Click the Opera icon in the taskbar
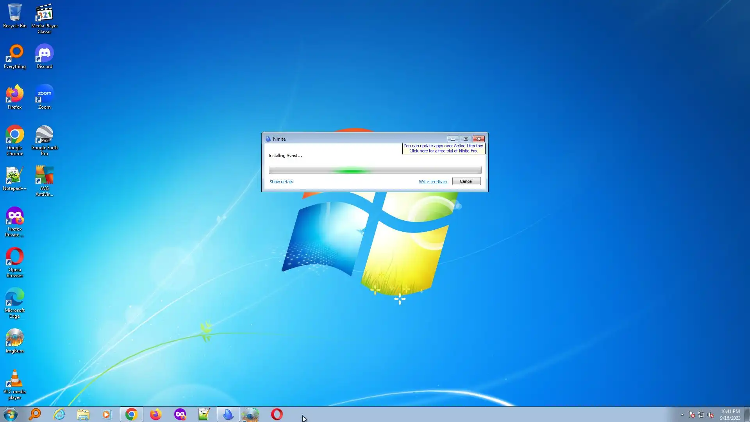The width and height of the screenshot is (750, 422). tap(277, 414)
